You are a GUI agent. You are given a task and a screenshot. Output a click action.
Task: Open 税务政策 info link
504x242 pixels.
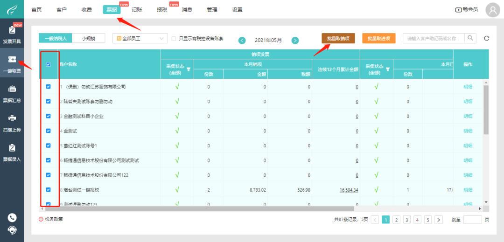[x=51, y=219]
